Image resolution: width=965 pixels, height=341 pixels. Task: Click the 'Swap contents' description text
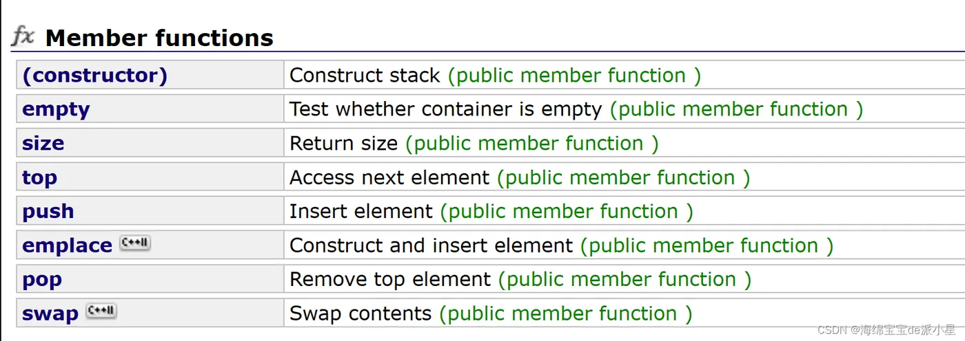pos(360,313)
